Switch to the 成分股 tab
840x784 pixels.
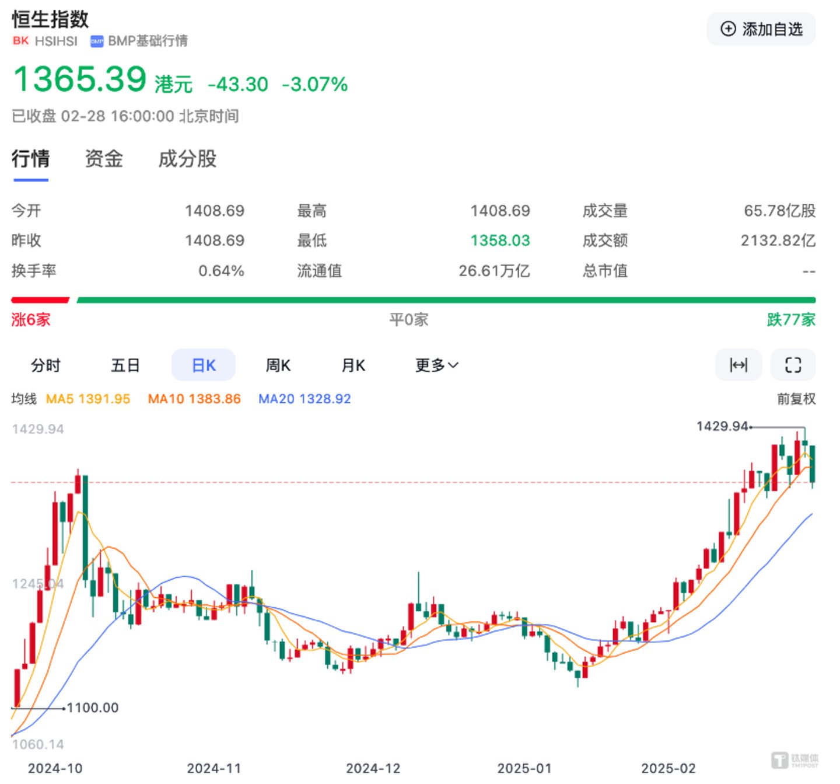187,159
